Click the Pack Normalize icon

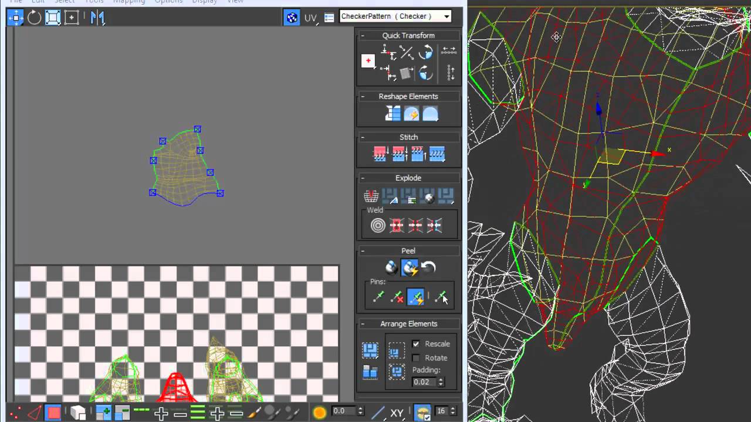pyautogui.click(x=397, y=372)
